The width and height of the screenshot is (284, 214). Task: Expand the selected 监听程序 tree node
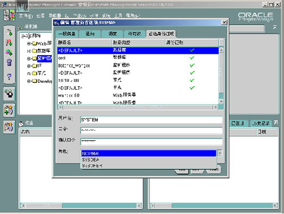click(29, 58)
